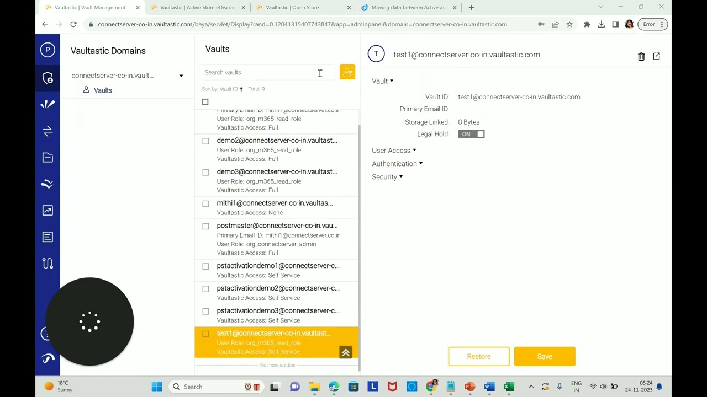Check the test1 vault checkbox
Viewport: 707px width, 397px height.
tap(205, 334)
